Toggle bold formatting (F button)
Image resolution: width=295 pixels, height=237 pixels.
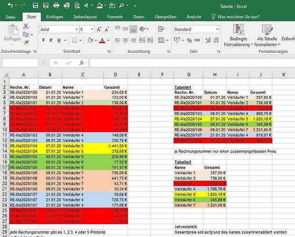pos(42,40)
